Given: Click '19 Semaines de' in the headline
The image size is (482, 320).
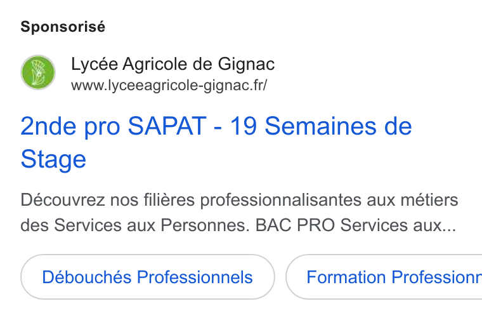Looking at the screenshot, I should click(321, 126).
